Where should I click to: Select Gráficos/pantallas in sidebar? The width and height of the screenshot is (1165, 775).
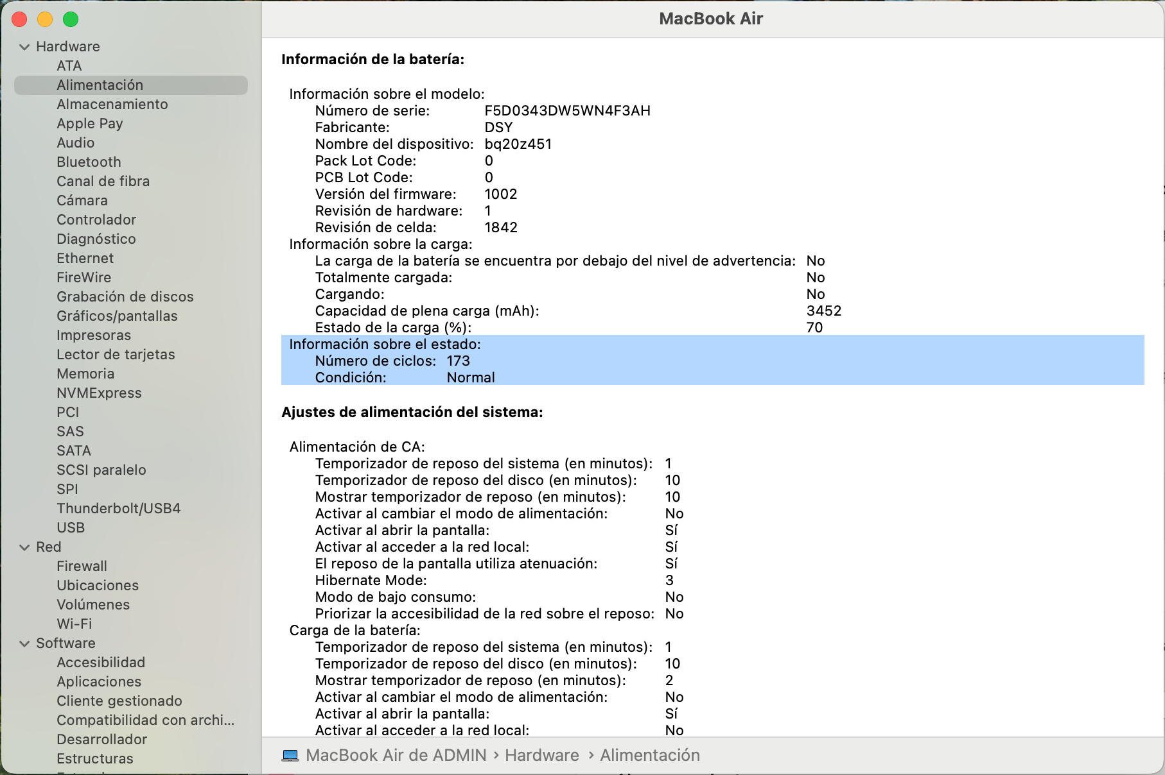[x=117, y=316]
